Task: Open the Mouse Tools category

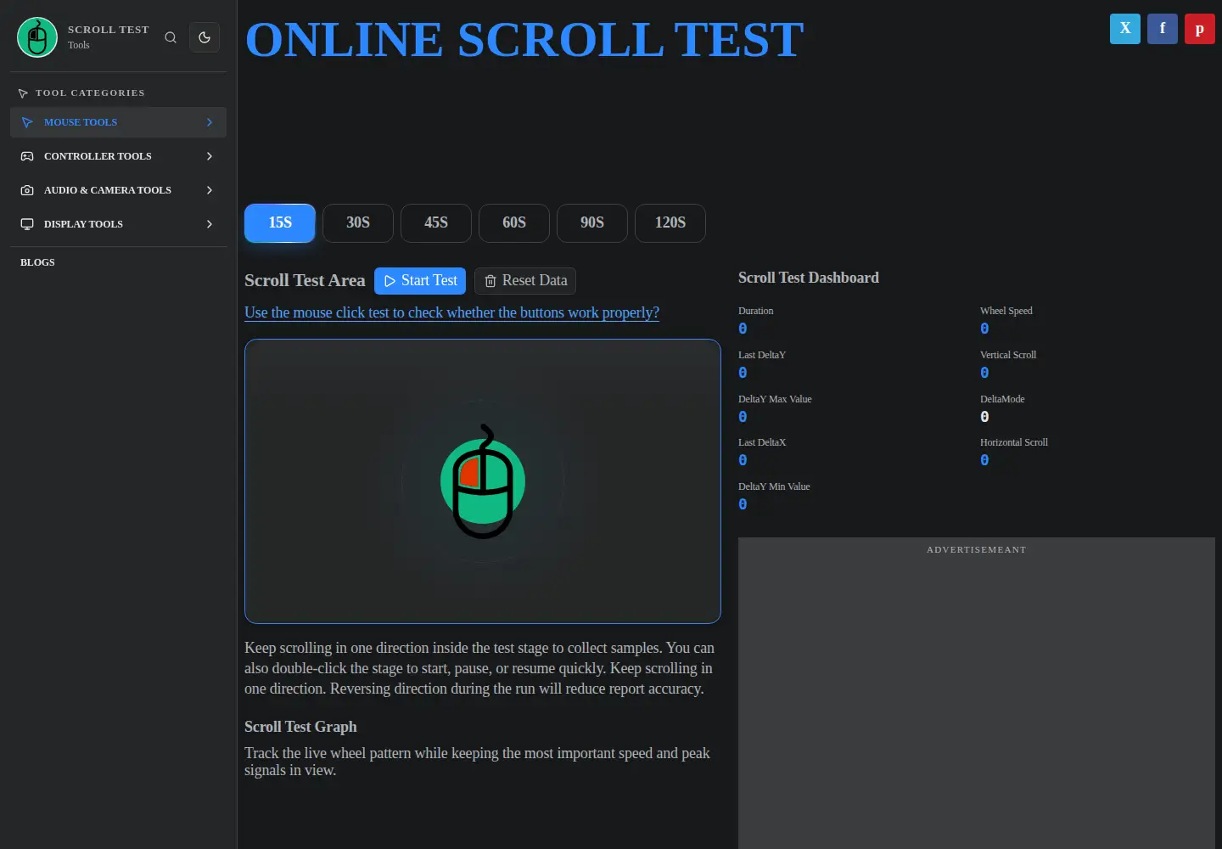Action: pos(118,122)
